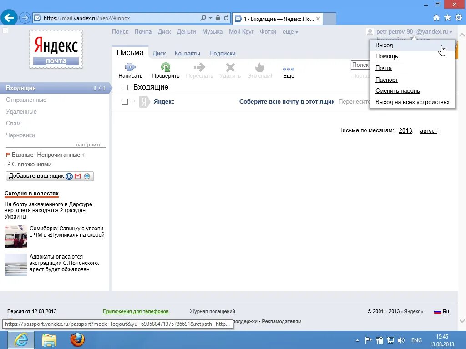Open Internet Explorer in taskbar
466x349 pixels.
pos(21,340)
